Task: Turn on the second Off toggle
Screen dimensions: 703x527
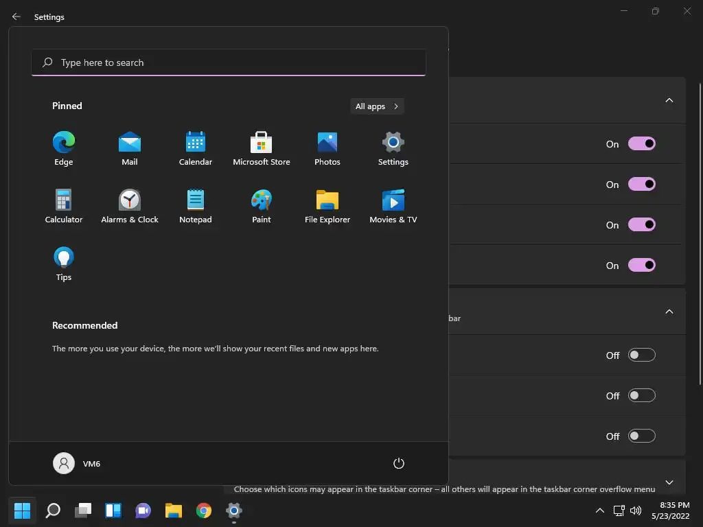Action: tap(642, 396)
